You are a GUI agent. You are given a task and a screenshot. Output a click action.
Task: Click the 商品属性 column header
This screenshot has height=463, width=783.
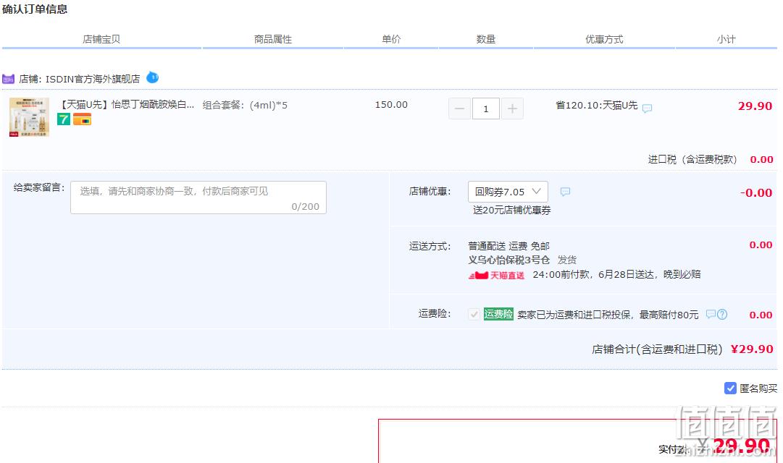click(x=272, y=39)
